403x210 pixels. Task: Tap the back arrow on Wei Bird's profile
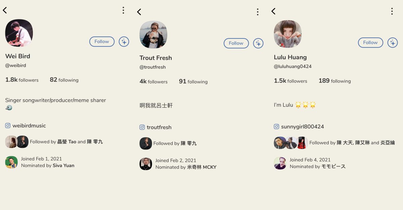point(5,10)
